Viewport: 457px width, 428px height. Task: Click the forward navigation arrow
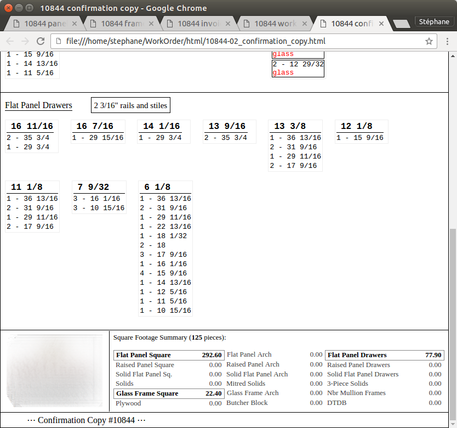tap(25, 41)
